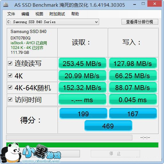Open the 附加测试 menu
Image resolution: width=164 pixels, height=164 pixels.
click(x=57, y=14)
